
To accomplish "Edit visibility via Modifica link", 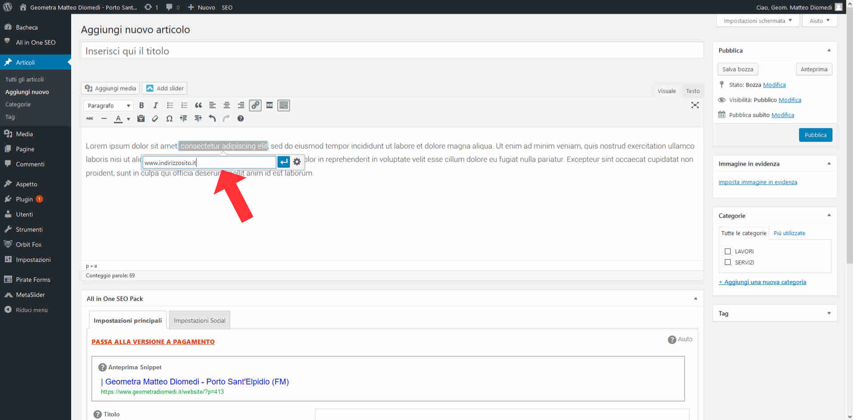I will pos(789,100).
